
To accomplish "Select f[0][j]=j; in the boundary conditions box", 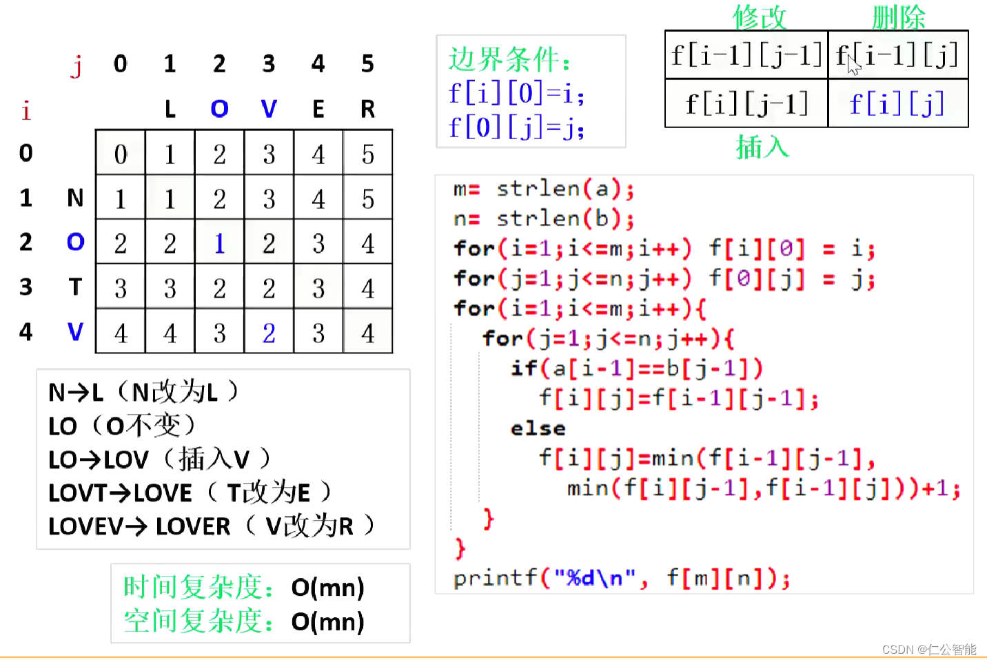I will tap(516, 127).
